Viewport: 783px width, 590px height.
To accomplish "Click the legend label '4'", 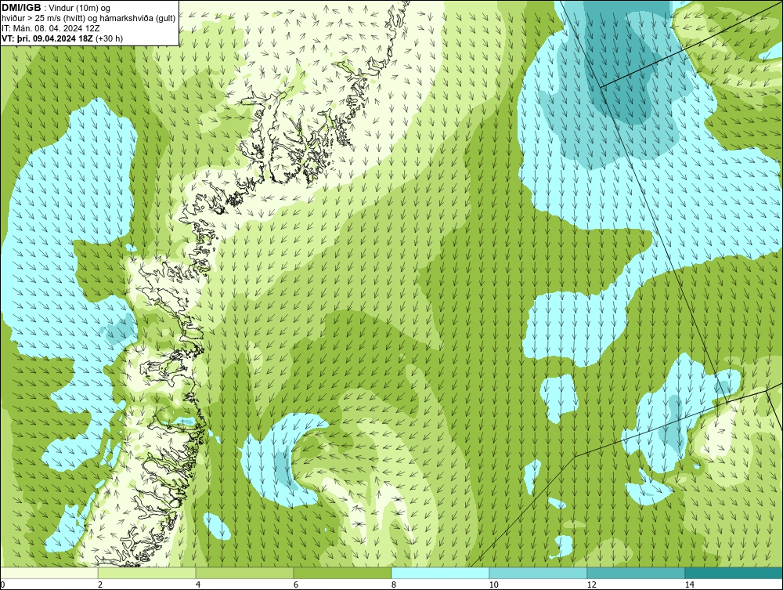I will [x=198, y=585].
